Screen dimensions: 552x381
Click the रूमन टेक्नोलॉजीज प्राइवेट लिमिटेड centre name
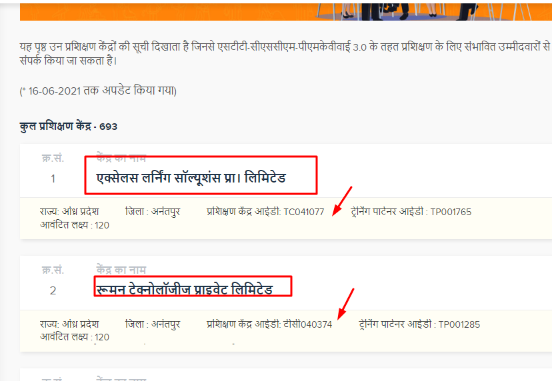[185, 290]
